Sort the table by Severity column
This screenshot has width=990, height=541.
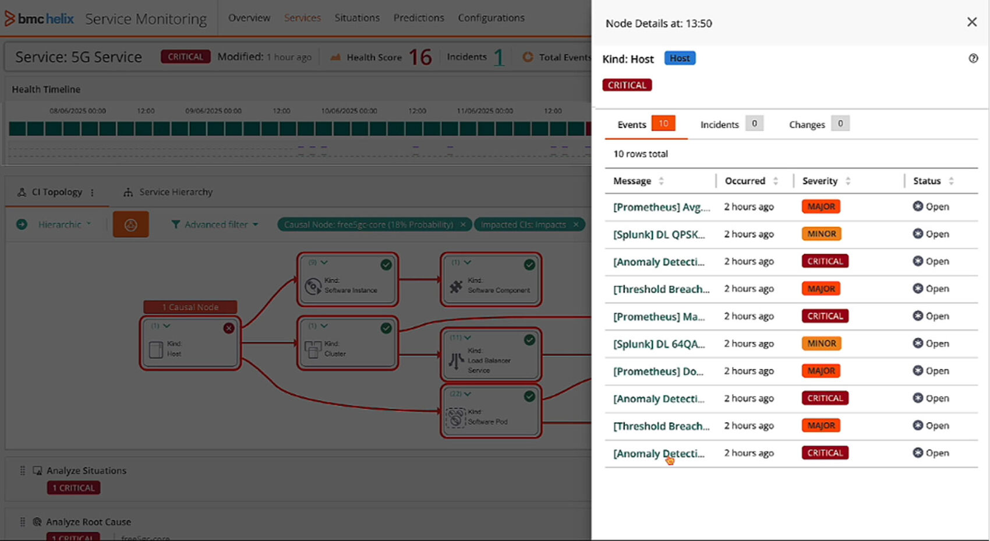coord(848,181)
